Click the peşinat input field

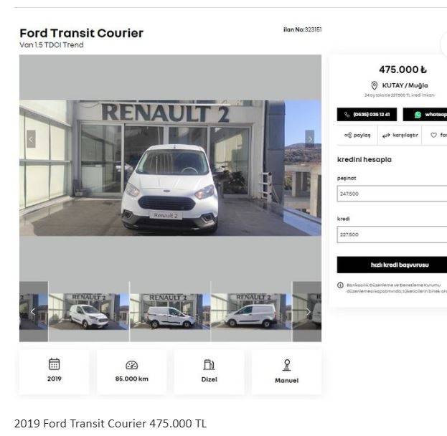click(x=392, y=194)
